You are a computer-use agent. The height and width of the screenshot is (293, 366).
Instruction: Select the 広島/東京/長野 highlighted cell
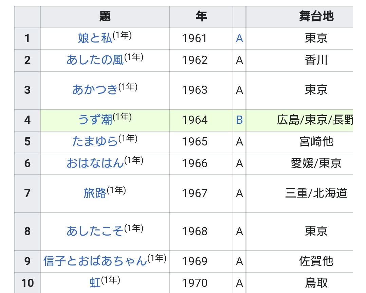300,120
